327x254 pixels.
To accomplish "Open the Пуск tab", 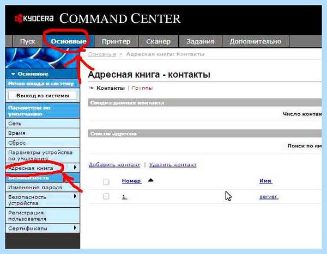I will [x=28, y=41].
